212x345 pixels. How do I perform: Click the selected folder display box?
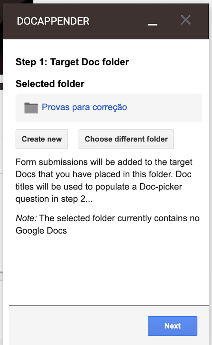coord(108,107)
